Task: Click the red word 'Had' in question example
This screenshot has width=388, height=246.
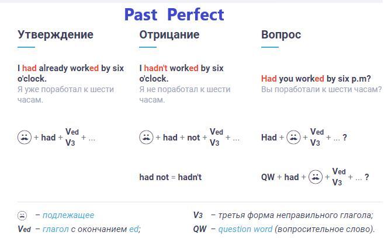Action: tap(269, 79)
